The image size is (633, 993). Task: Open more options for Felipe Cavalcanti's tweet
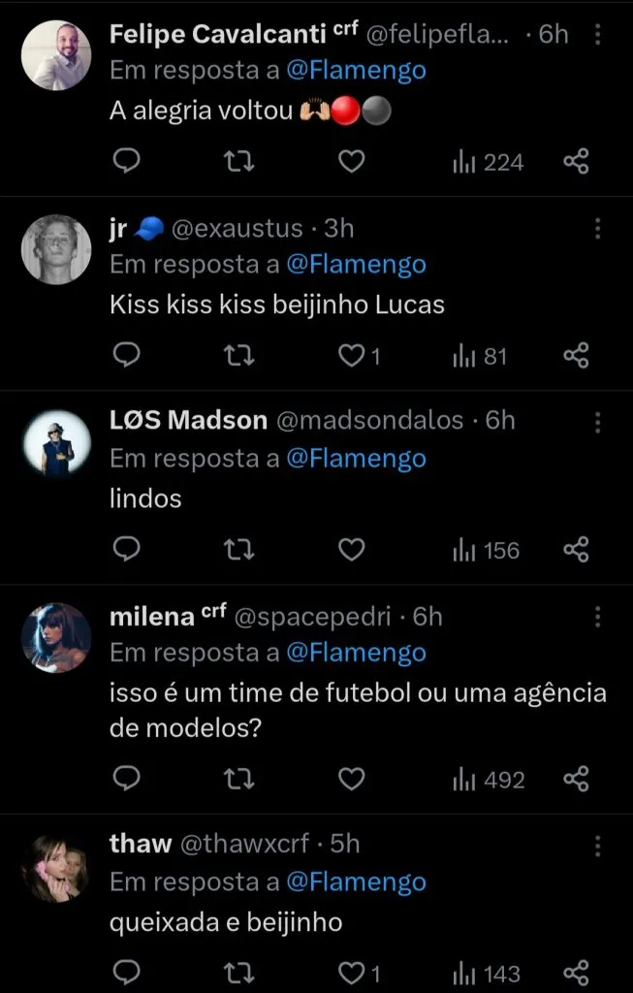coord(597,35)
